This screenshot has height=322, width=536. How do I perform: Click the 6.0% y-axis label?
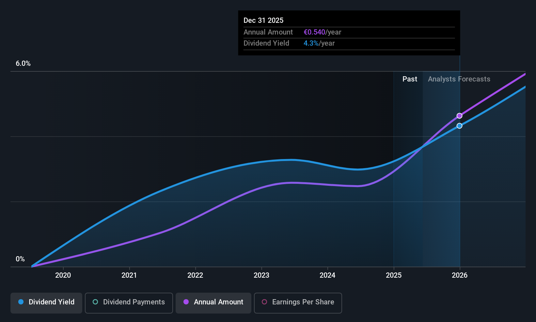pos(23,64)
